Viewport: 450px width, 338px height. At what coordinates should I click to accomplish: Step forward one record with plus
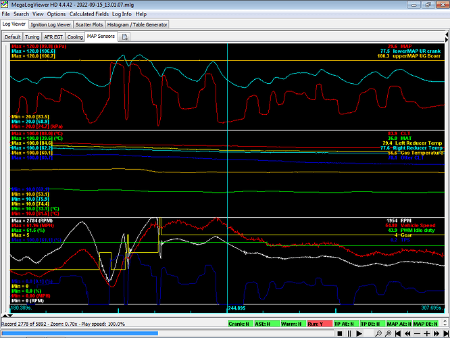[x=427, y=333]
